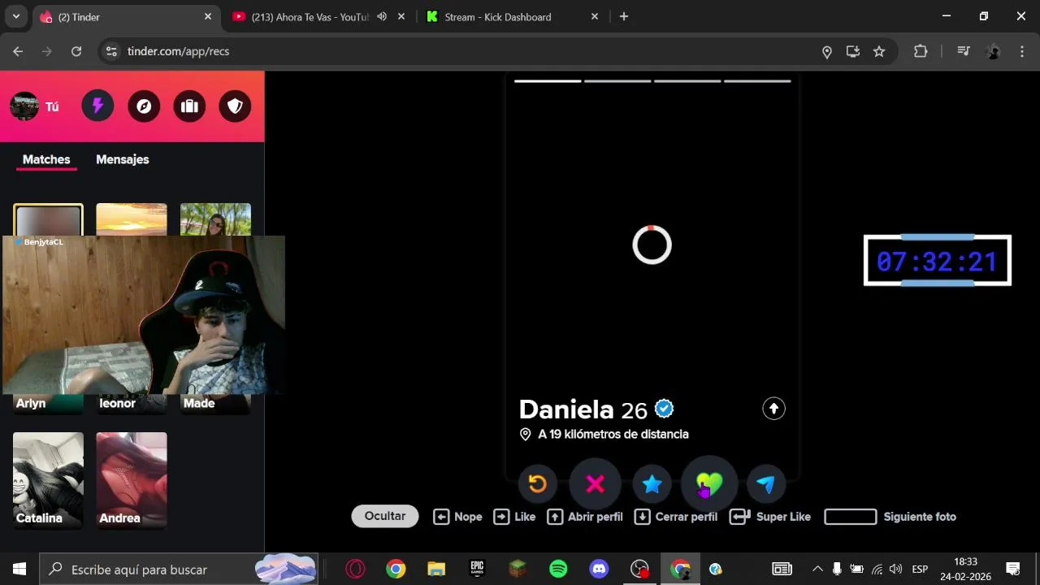
Task: Open Daniela's profile with the up arrow
Action: tap(773, 409)
